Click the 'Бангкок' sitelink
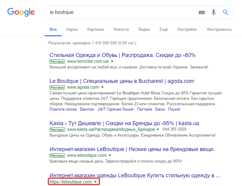The image size is (242, 186). click(x=87, y=109)
